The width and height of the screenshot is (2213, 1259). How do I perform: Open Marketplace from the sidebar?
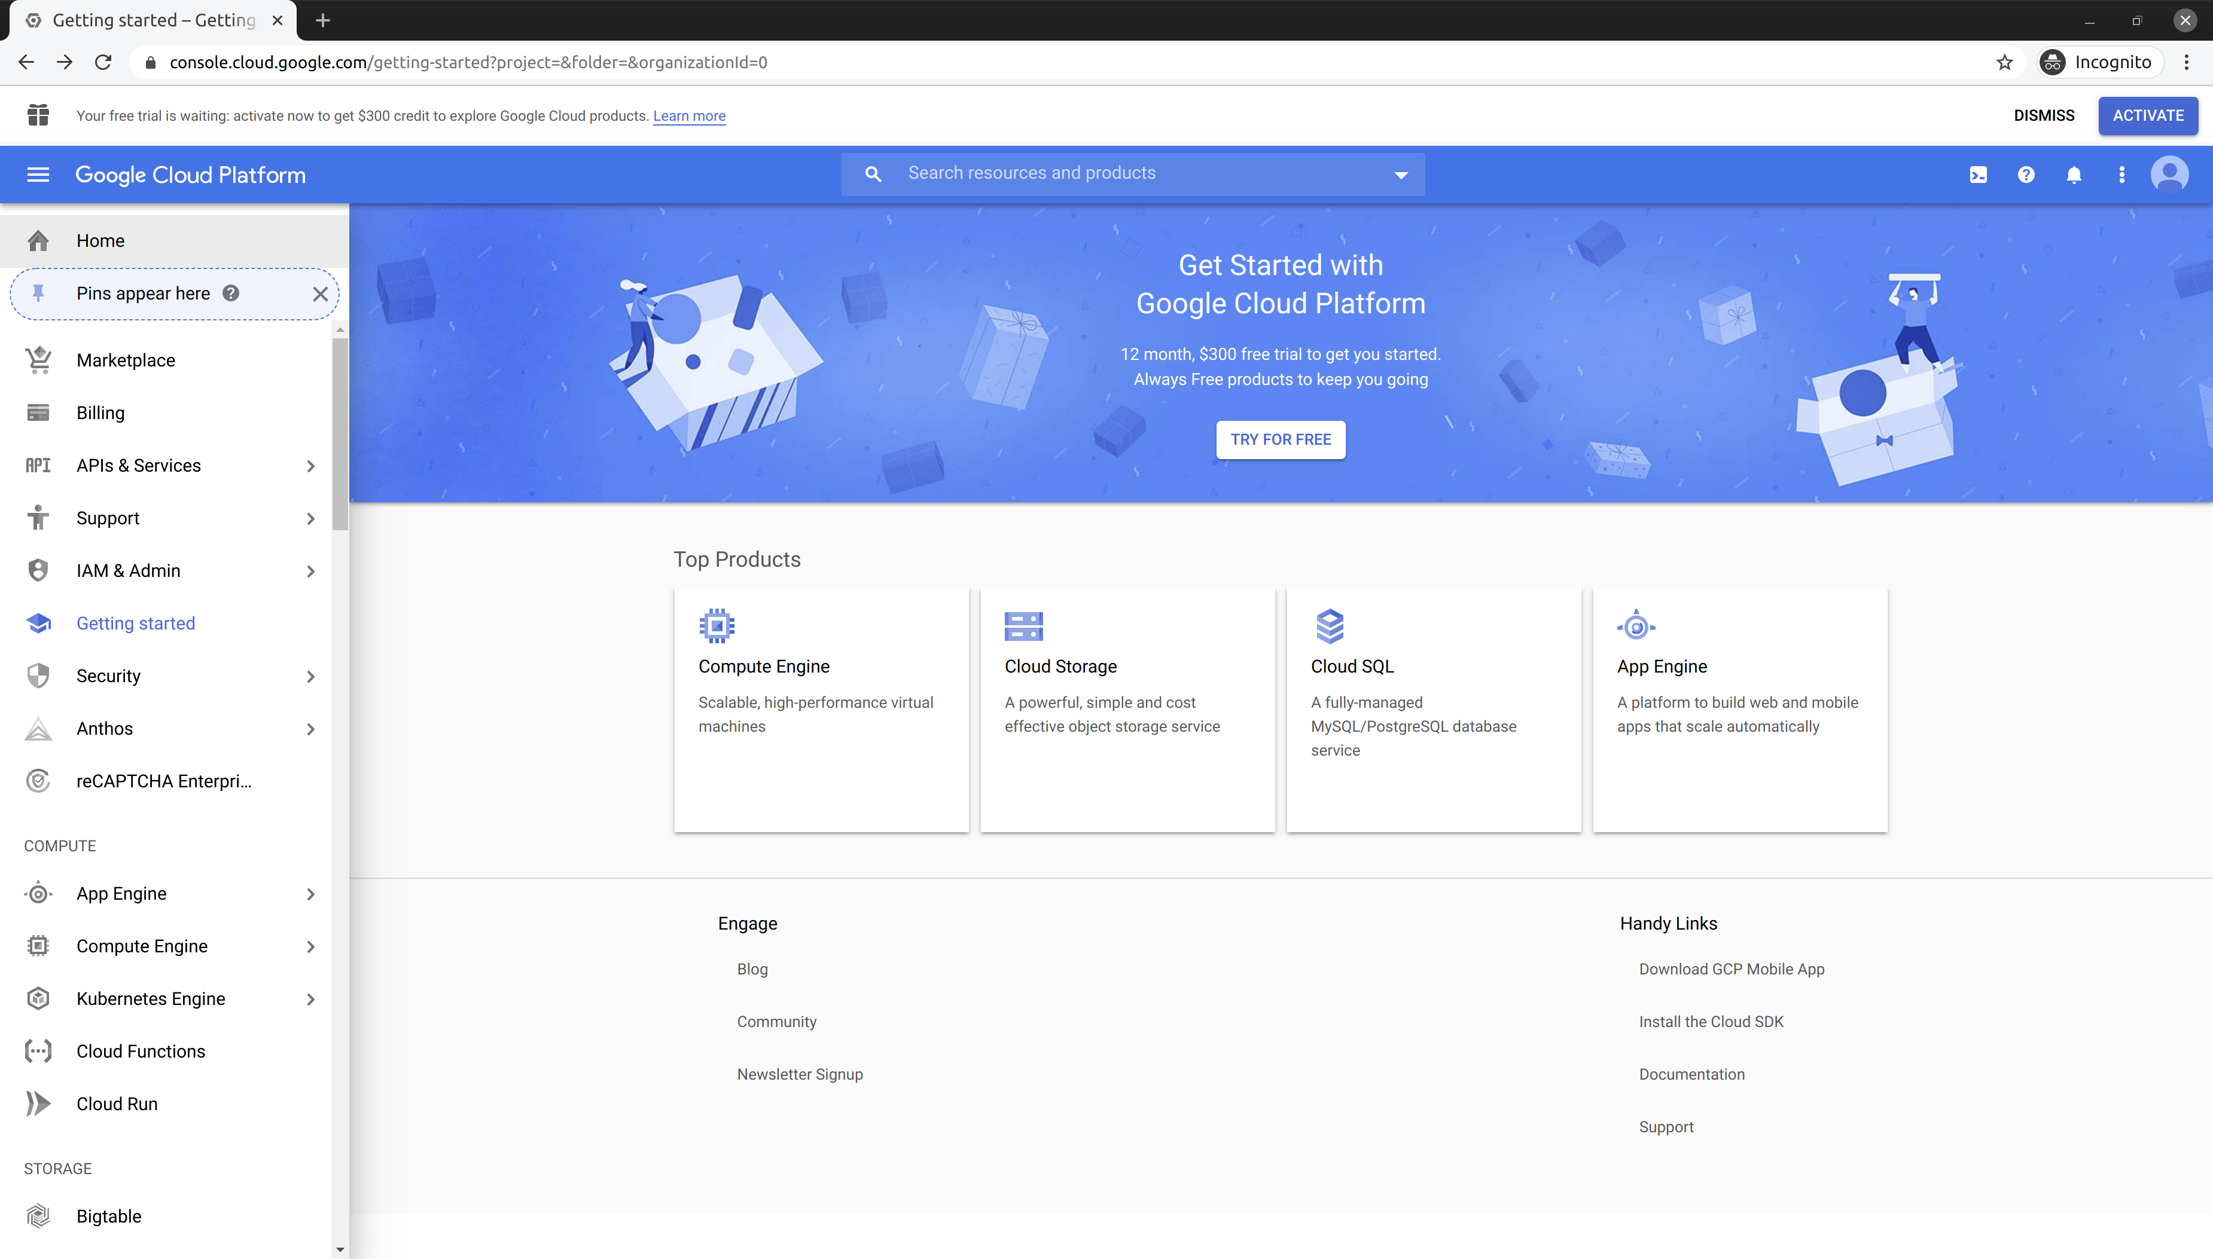pyautogui.click(x=126, y=360)
